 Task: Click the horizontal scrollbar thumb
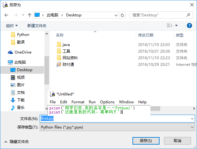pyautogui.click(x=155, y=108)
